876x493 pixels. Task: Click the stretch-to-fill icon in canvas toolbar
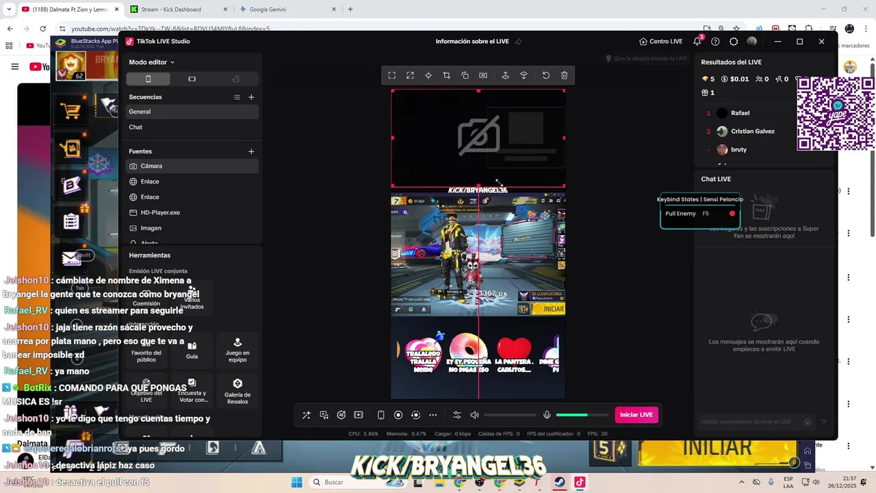(x=410, y=75)
